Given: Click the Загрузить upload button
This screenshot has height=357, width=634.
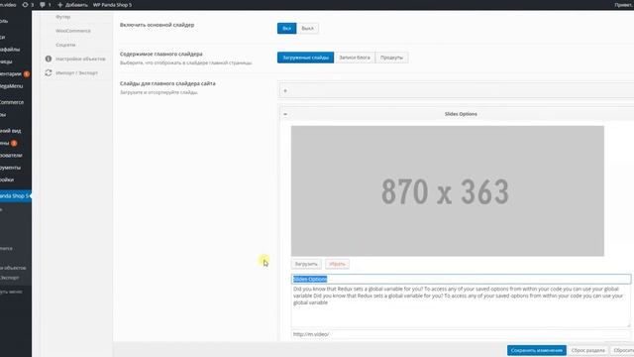Looking at the screenshot, I should pyautogui.click(x=306, y=264).
